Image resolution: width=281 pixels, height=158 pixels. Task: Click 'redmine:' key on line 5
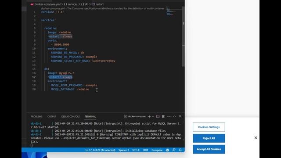[x=51, y=28]
